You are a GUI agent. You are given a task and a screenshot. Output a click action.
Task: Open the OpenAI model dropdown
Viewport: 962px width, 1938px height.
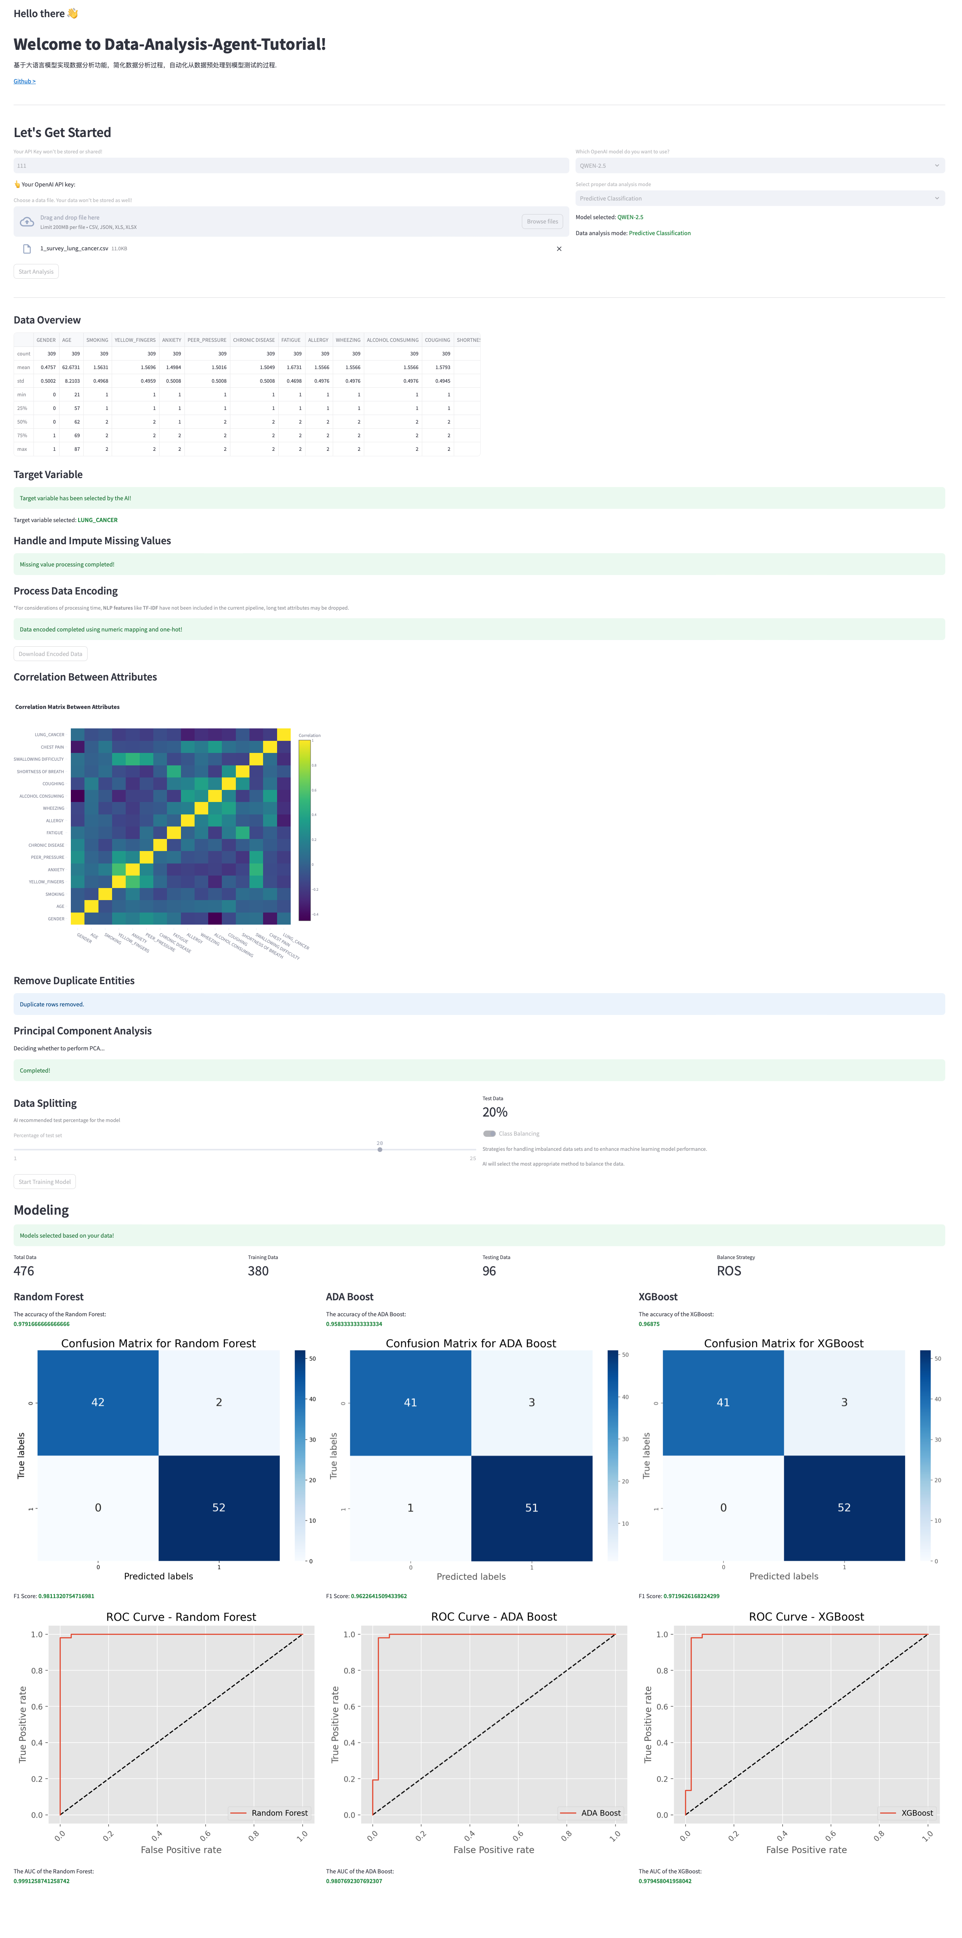[x=760, y=165]
